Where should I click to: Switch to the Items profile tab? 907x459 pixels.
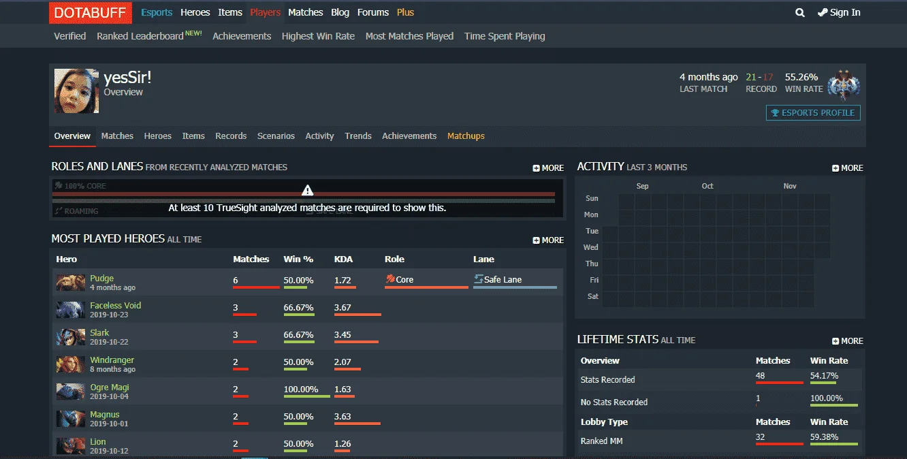coord(193,136)
